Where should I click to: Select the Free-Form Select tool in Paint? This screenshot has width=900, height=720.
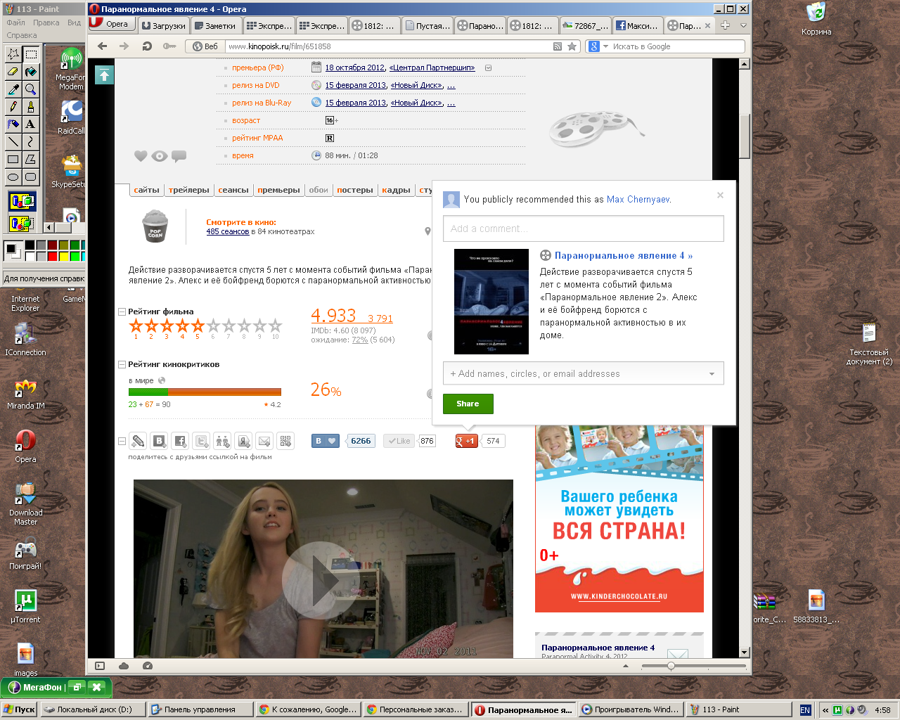coord(13,54)
